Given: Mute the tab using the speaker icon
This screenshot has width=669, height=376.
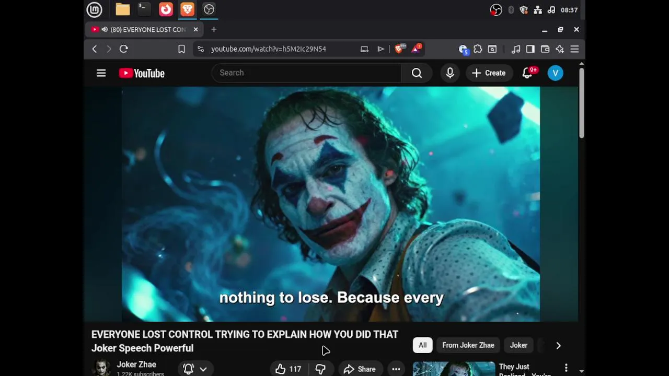Looking at the screenshot, I should click(x=105, y=29).
